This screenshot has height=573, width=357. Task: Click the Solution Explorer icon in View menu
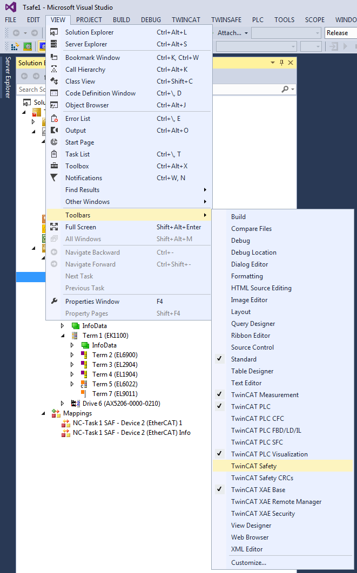pos(54,32)
